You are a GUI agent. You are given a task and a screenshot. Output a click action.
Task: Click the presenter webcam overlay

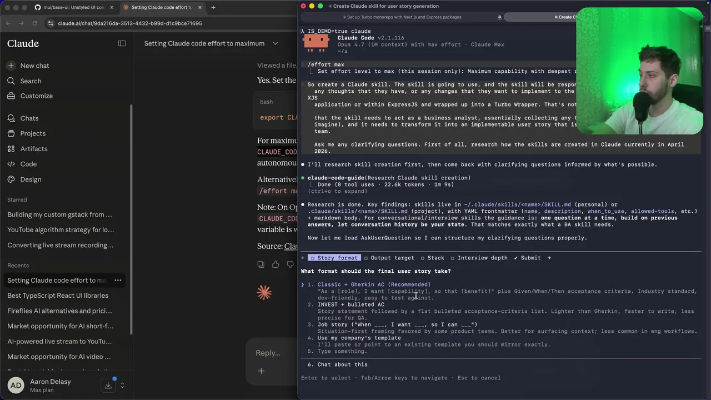tap(639, 71)
